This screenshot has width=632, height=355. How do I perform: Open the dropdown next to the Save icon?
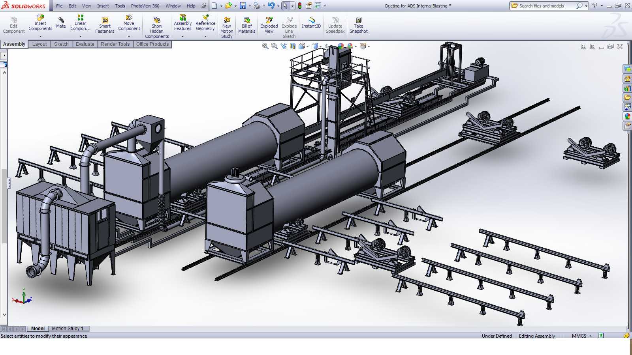point(250,6)
